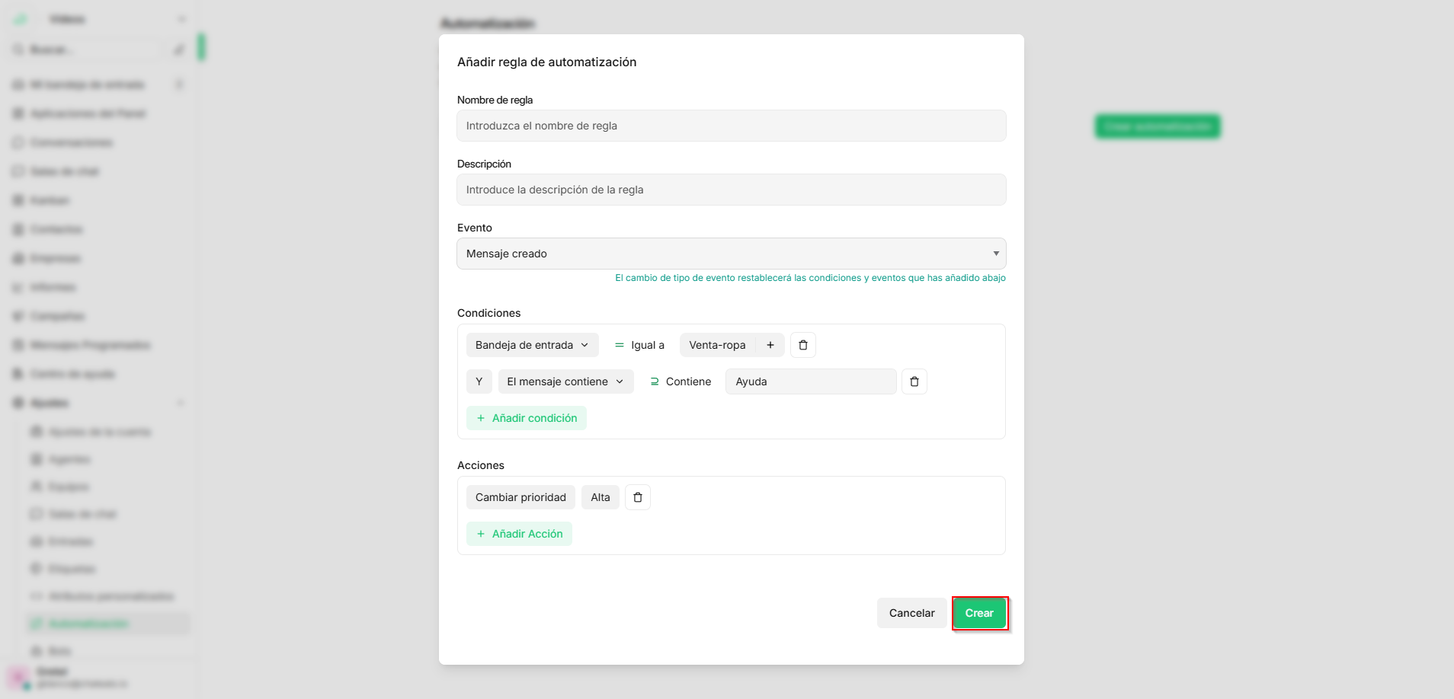Delete the Bandeja de entrada condition
1454x699 pixels.
point(802,345)
